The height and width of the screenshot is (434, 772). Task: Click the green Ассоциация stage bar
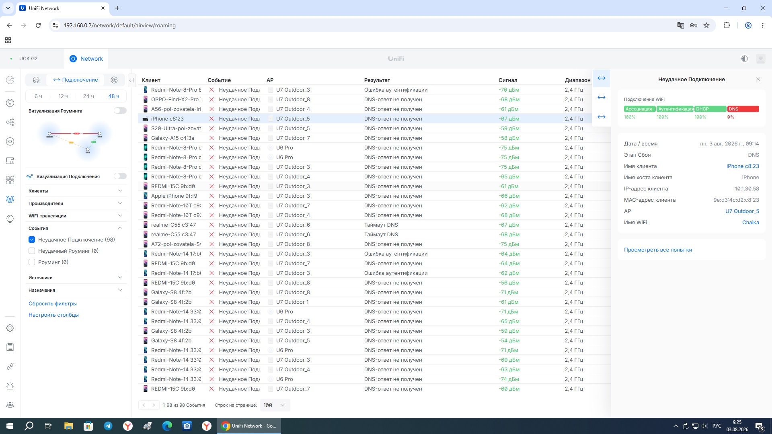point(640,109)
